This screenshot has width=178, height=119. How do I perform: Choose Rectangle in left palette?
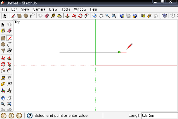pos(3,38)
